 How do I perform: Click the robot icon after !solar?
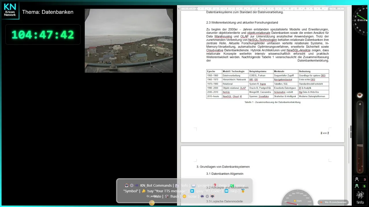coord(212,196)
